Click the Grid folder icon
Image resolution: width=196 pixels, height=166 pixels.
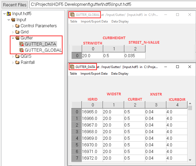pyautogui.click(x=17, y=32)
